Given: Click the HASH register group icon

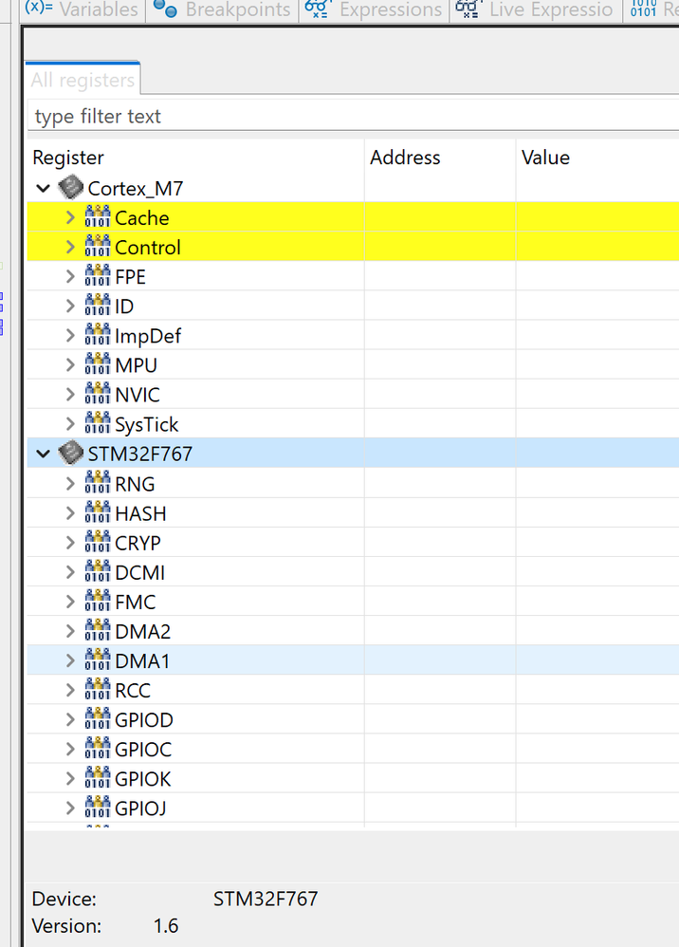Looking at the screenshot, I should pyautogui.click(x=97, y=512).
